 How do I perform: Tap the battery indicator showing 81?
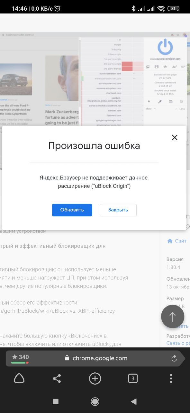pyautogui.click(x=174, y=9)
